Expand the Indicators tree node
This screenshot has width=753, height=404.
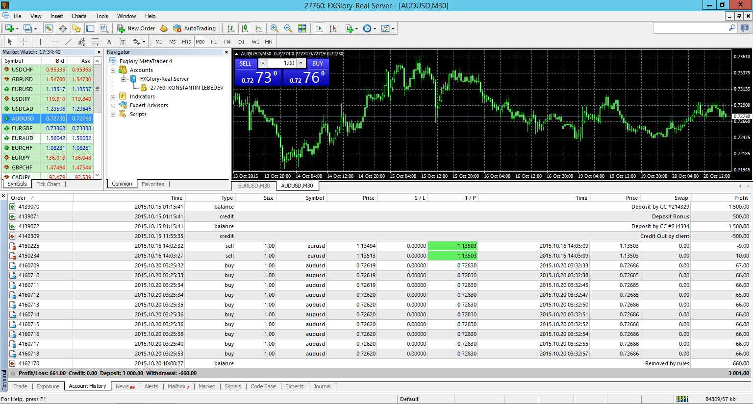tap(113, 96)
